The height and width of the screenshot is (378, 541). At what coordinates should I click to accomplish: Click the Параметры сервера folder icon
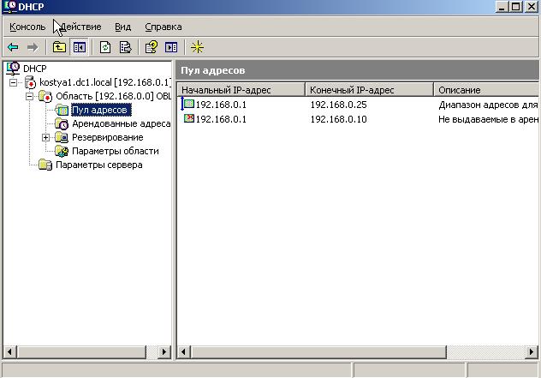click(45, 165)
